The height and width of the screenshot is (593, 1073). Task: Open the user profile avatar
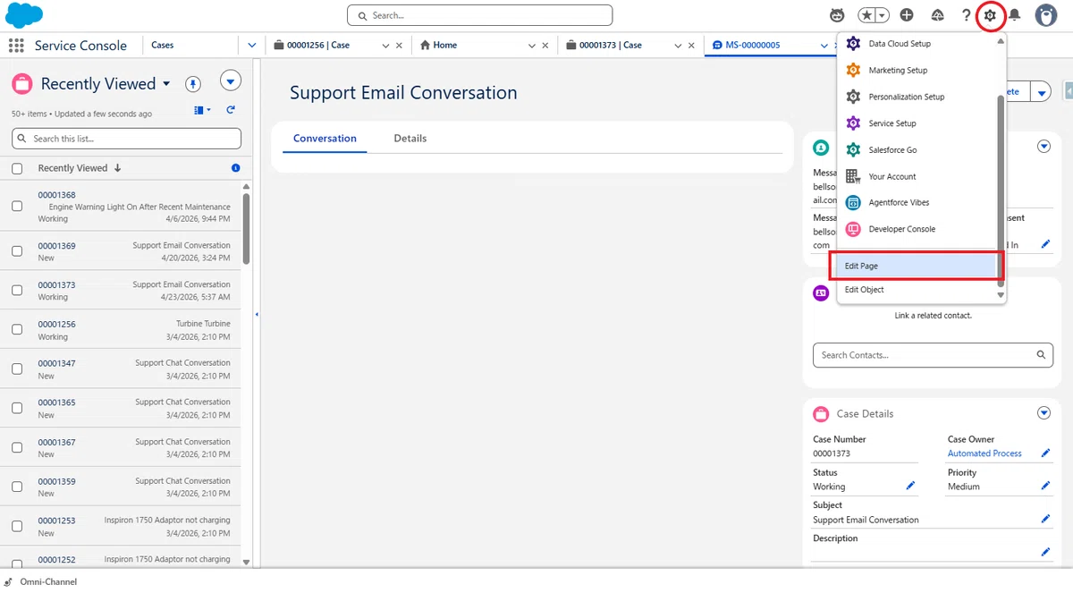coord(1046,15)
